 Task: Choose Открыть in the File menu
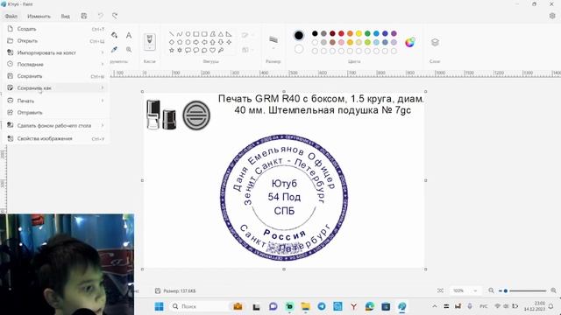tap(55, 41)
